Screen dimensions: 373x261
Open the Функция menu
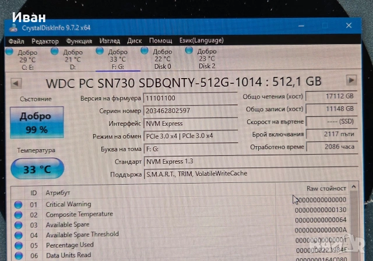[79, 41]
